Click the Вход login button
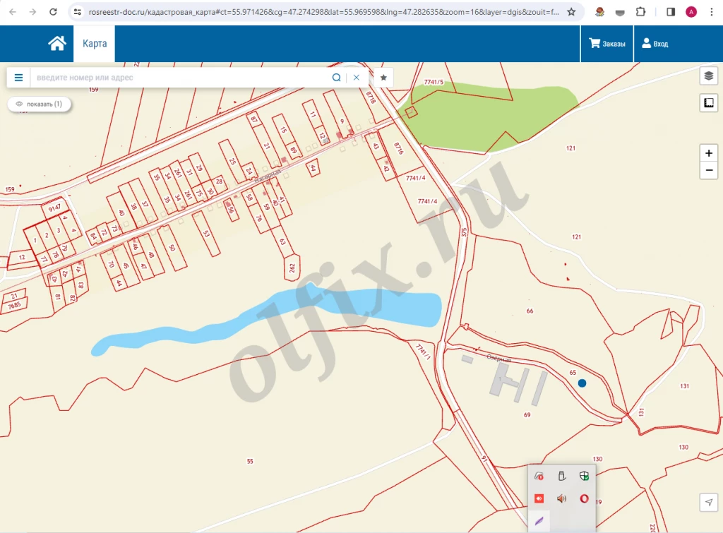Viewport: 723px width, 533px height. [x=655, y=44]
